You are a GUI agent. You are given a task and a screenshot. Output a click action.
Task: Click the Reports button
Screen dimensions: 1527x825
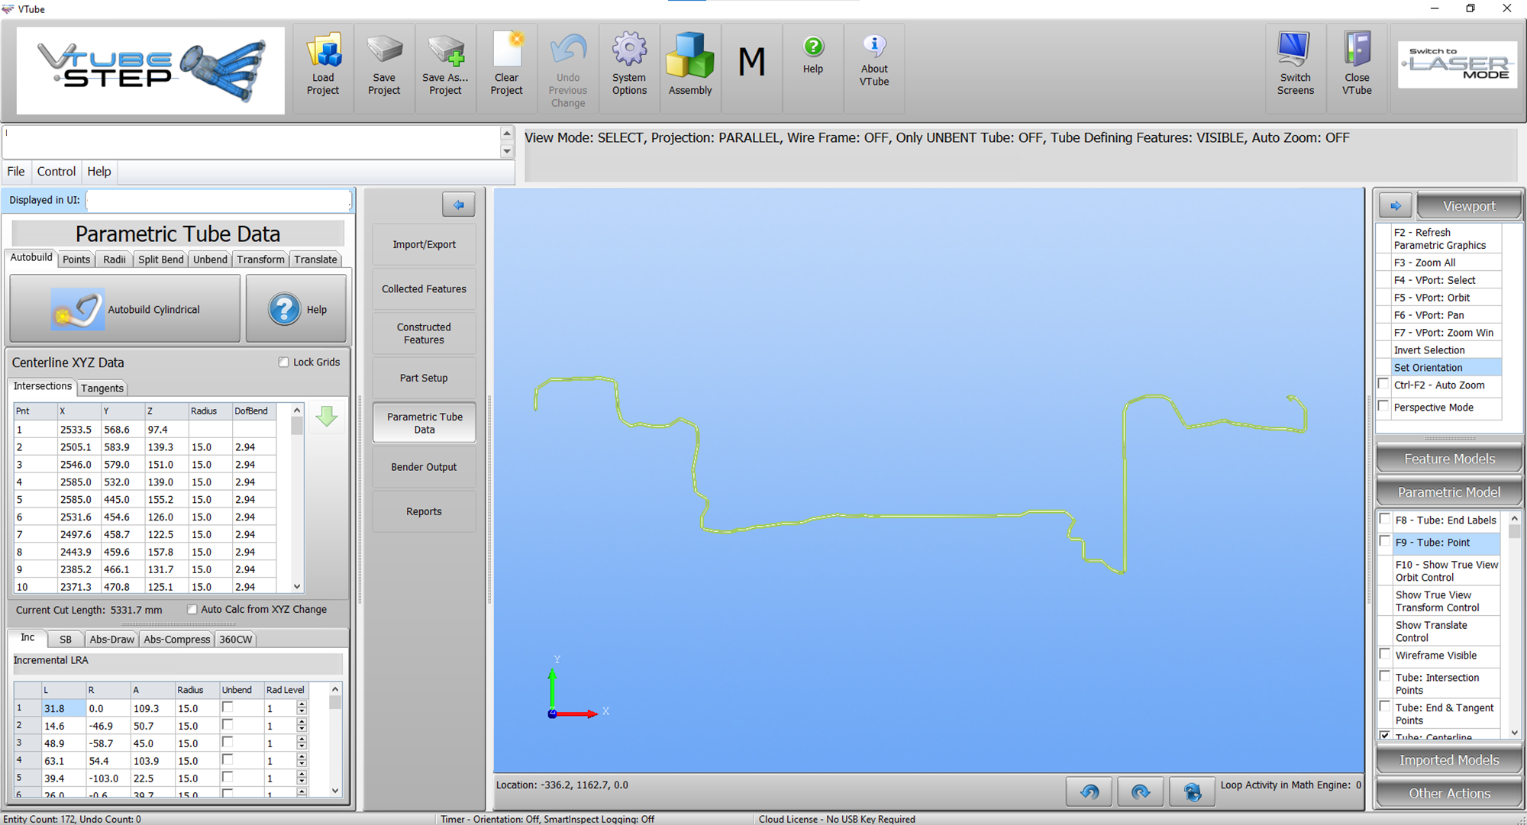(424, 511)
